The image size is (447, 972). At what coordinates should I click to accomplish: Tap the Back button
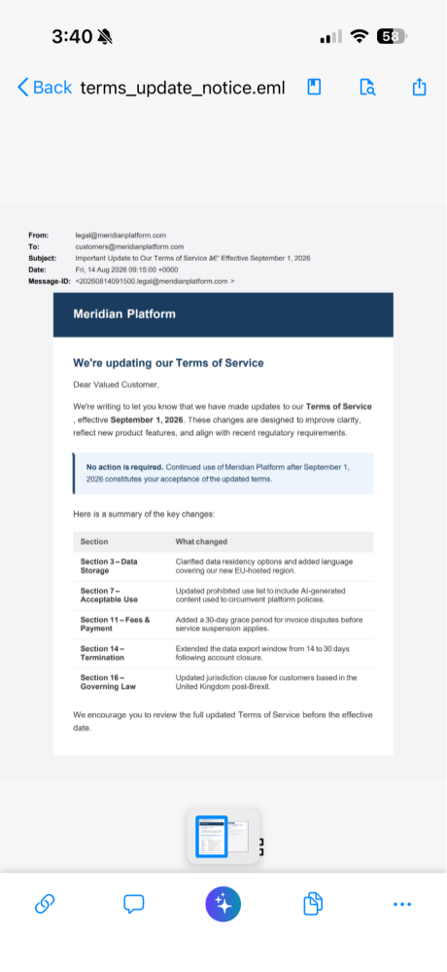45,88
